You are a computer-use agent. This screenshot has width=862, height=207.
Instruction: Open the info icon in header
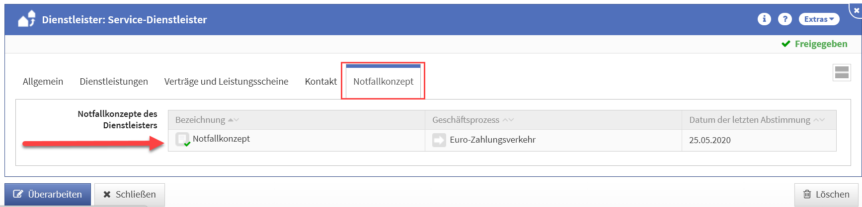[764, 19]
